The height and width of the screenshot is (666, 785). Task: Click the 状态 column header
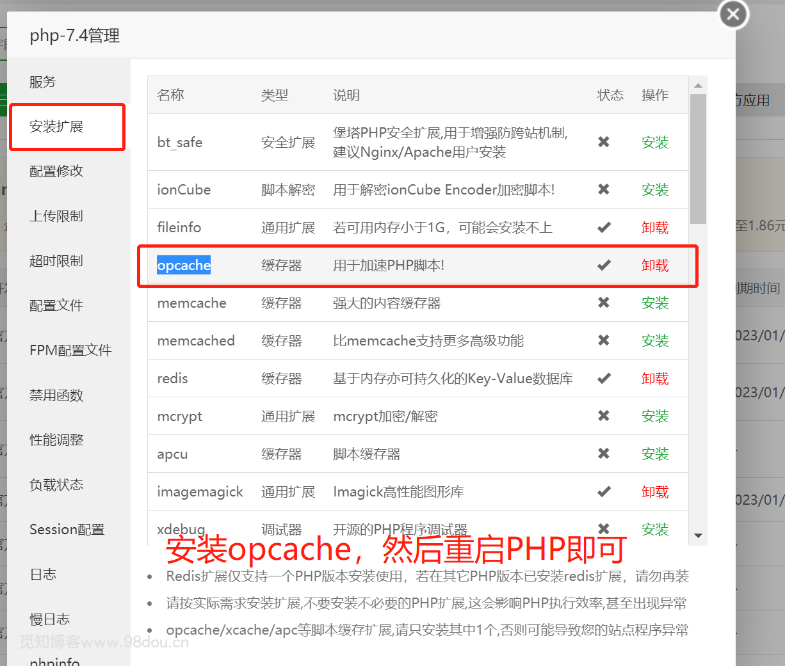[610, 95]
